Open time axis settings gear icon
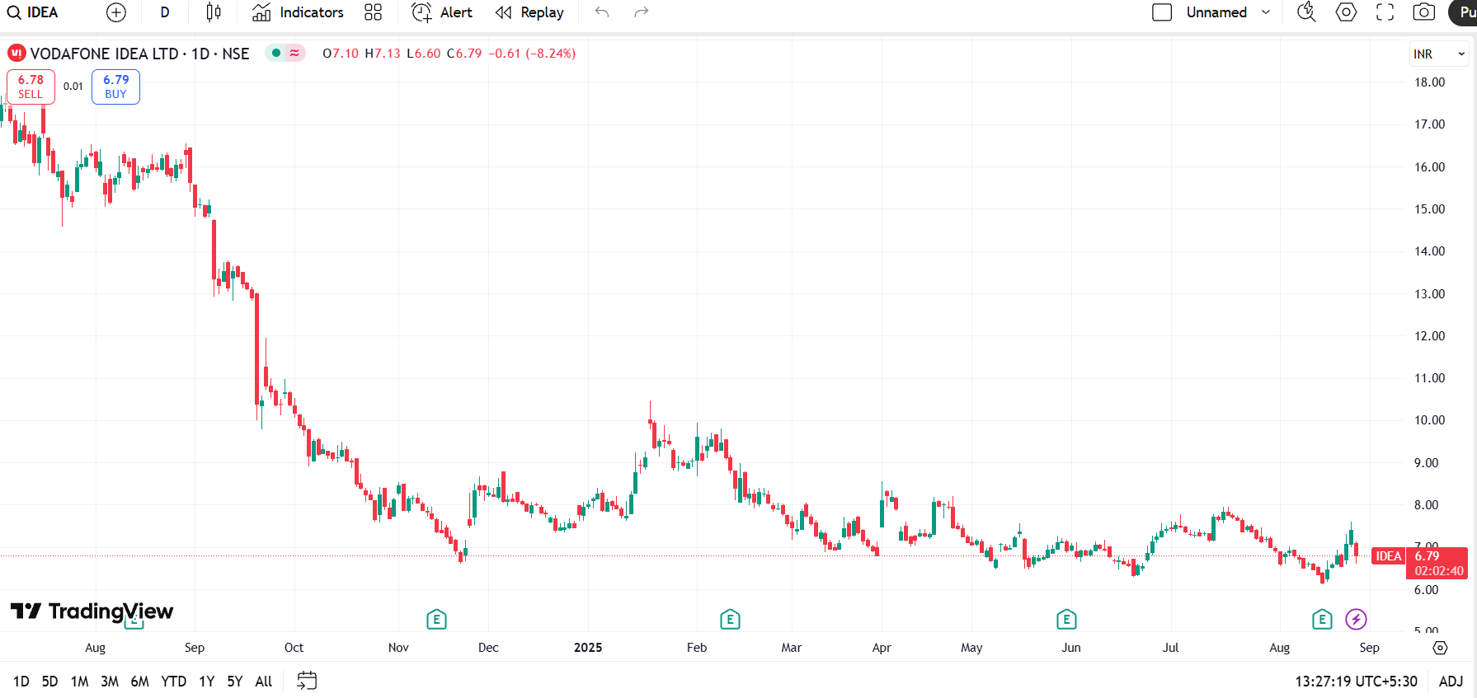1477x698 pixels. [x=1440, y=648]
